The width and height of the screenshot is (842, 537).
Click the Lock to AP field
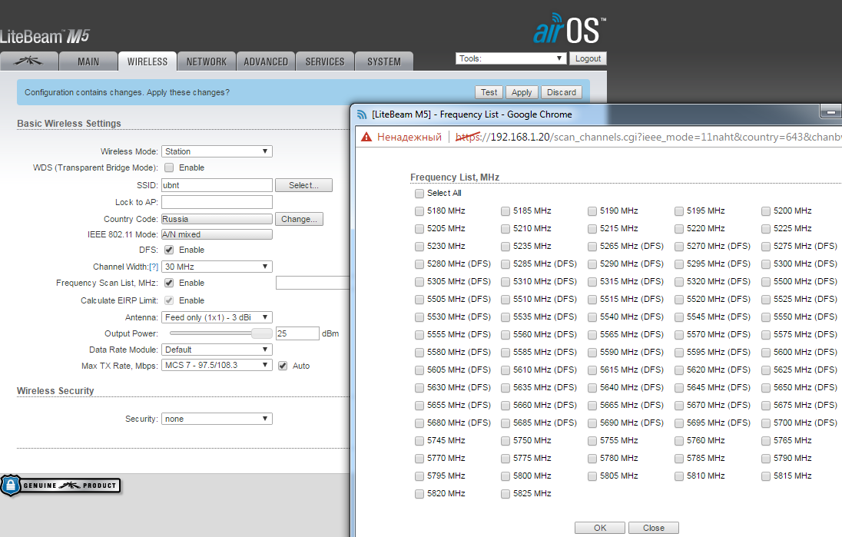click(217, 202)
